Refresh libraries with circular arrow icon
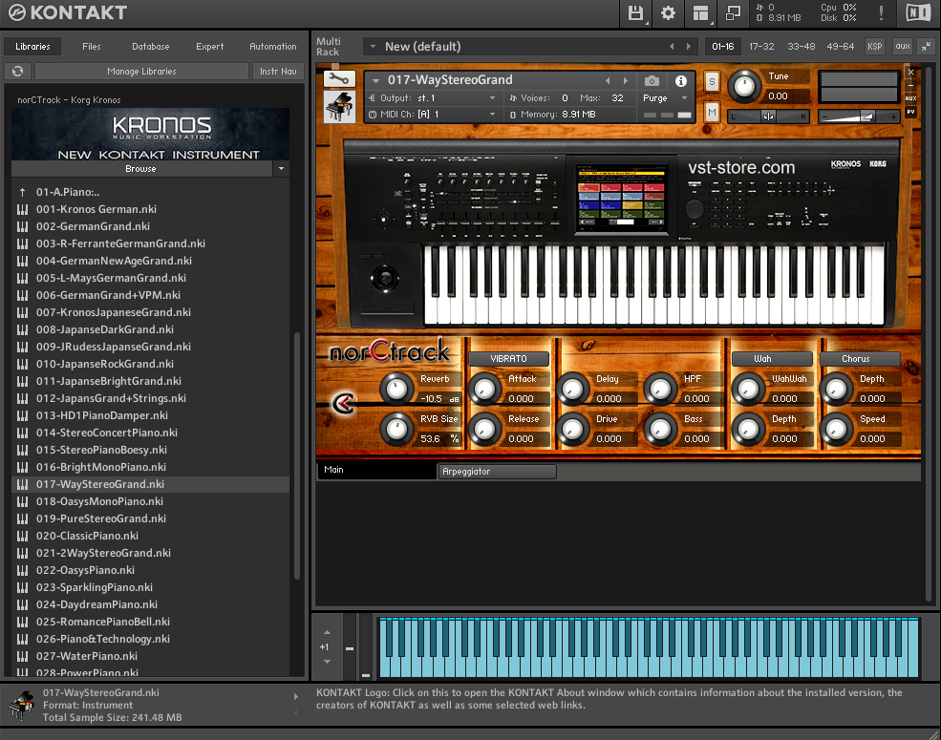This screenshot has height=740, width=941. pos(17,72)
